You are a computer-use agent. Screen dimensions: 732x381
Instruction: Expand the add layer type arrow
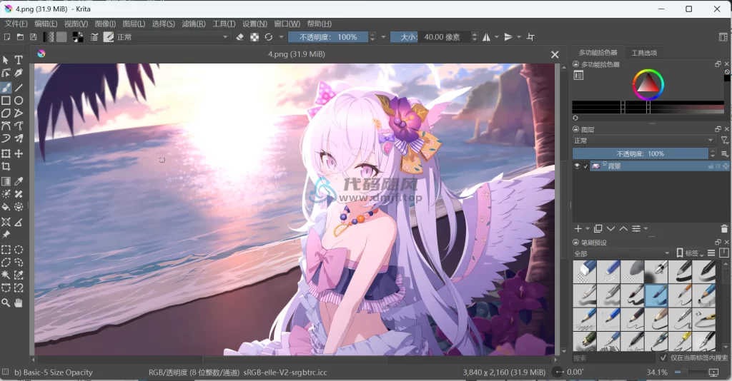click(x=588, y=229)
